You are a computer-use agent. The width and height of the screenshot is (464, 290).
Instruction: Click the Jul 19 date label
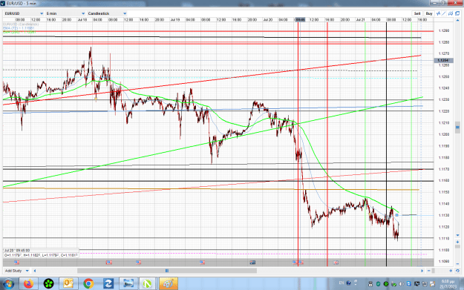tap(175, 20)
